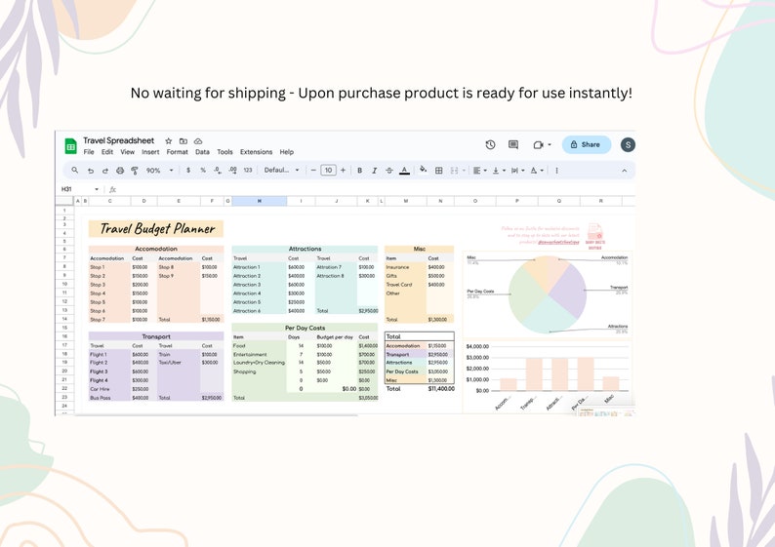
Task: Star the Travel Spreadsheet document
Action: pyautogui.click(x=168, y=141)
